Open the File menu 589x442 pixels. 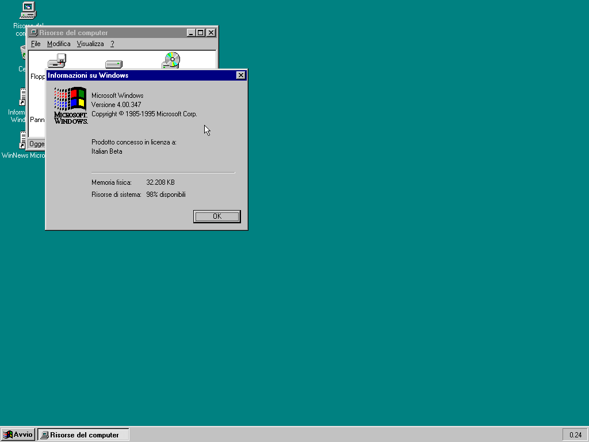pos(36,44)
